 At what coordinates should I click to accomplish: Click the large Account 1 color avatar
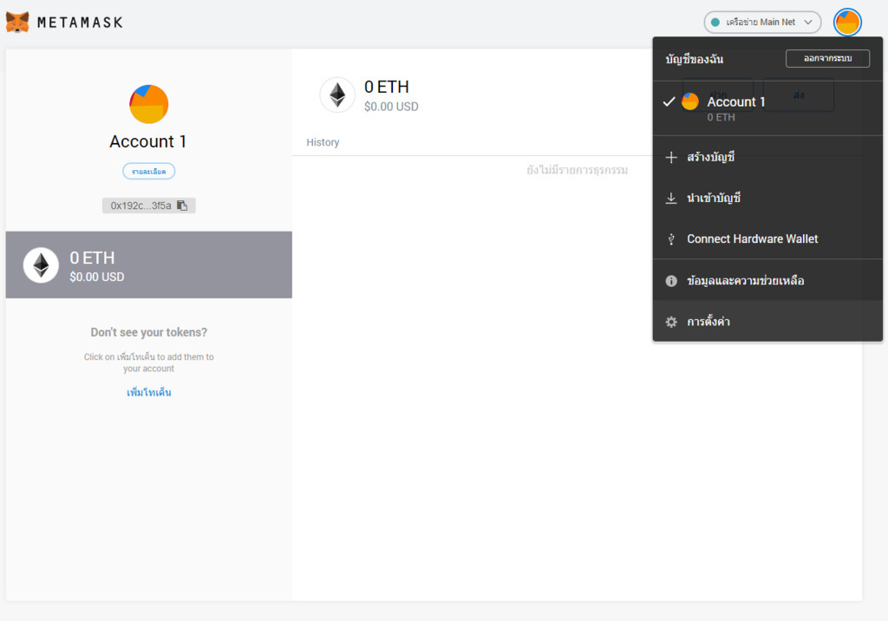(x=148, y=105)
